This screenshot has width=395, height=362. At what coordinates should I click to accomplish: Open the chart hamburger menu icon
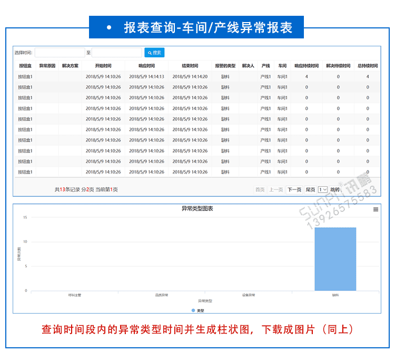tap(376, 209)
